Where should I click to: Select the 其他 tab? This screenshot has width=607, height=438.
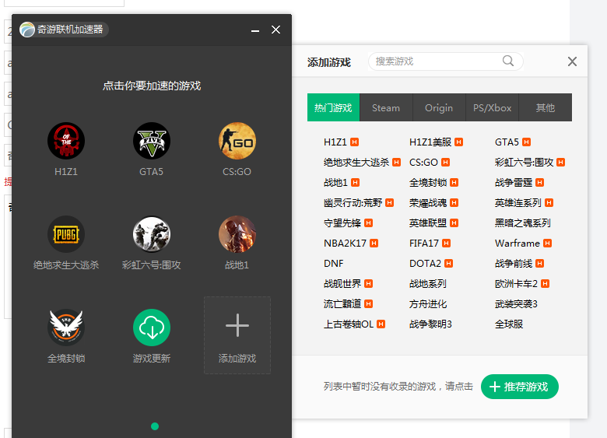coord(545,107)
